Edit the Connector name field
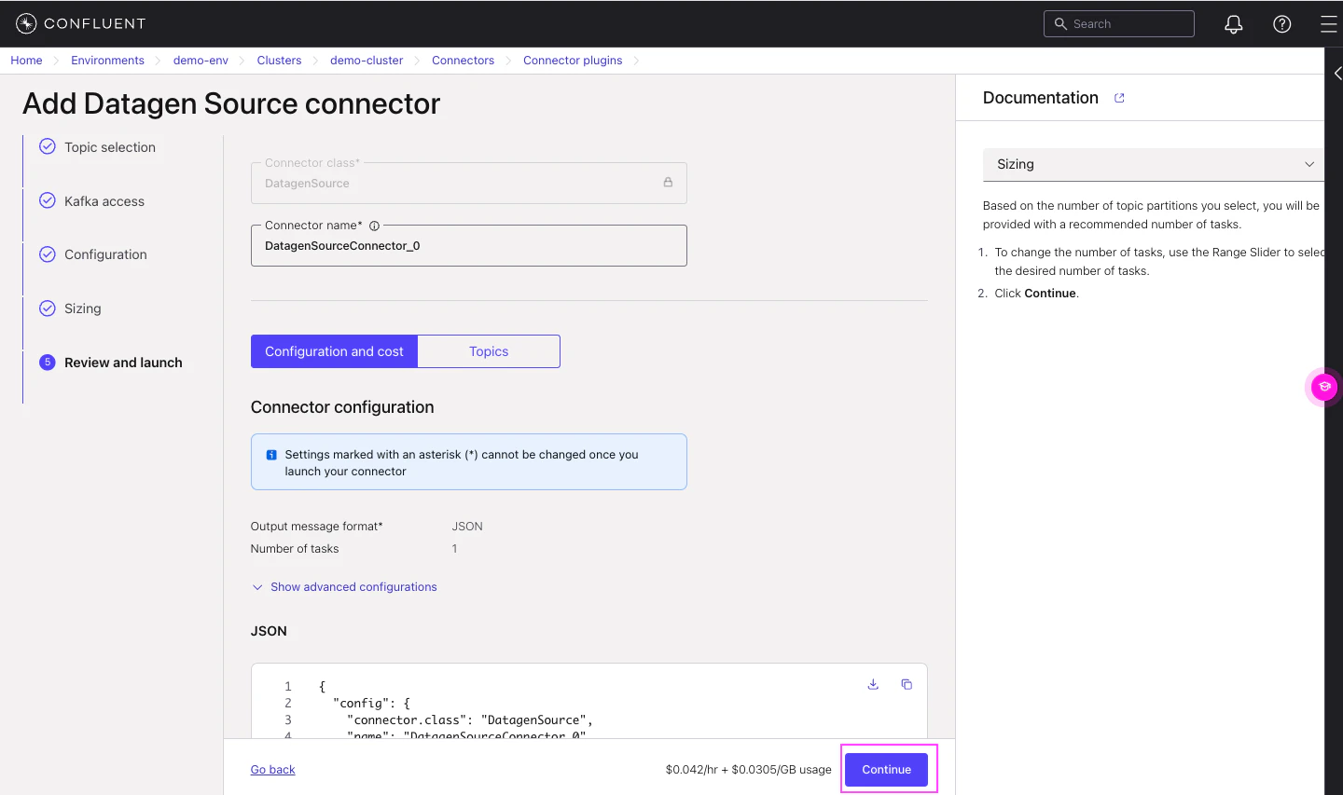This screenshot has height=795, width=1343. 469,245
